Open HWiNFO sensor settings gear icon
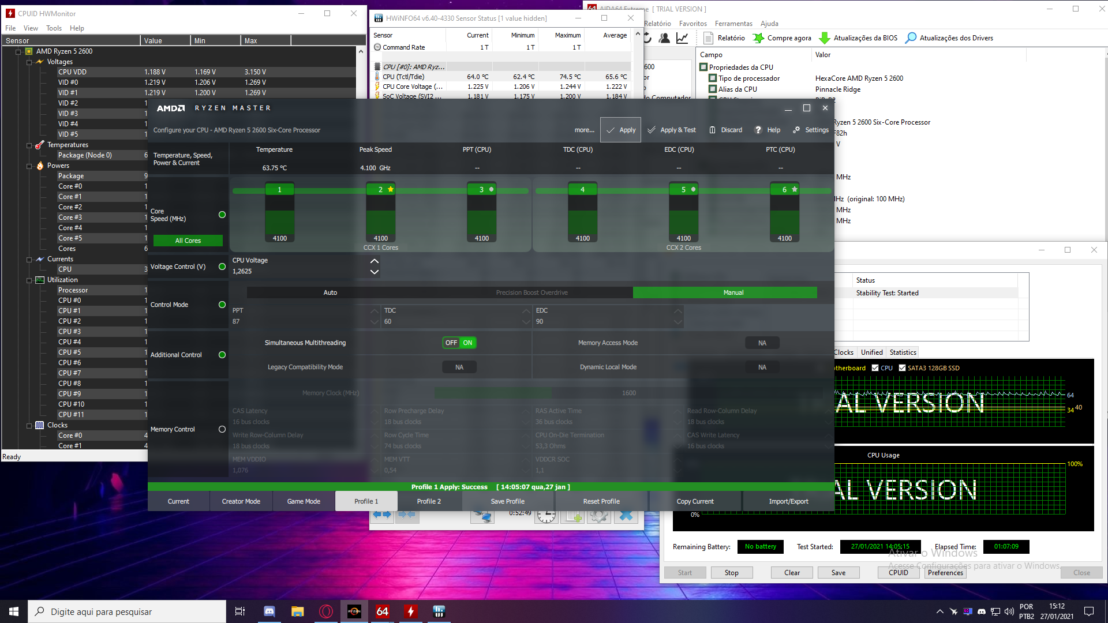Image resolution: width=1108 pixels, height=623 pixels. point(599,516)
